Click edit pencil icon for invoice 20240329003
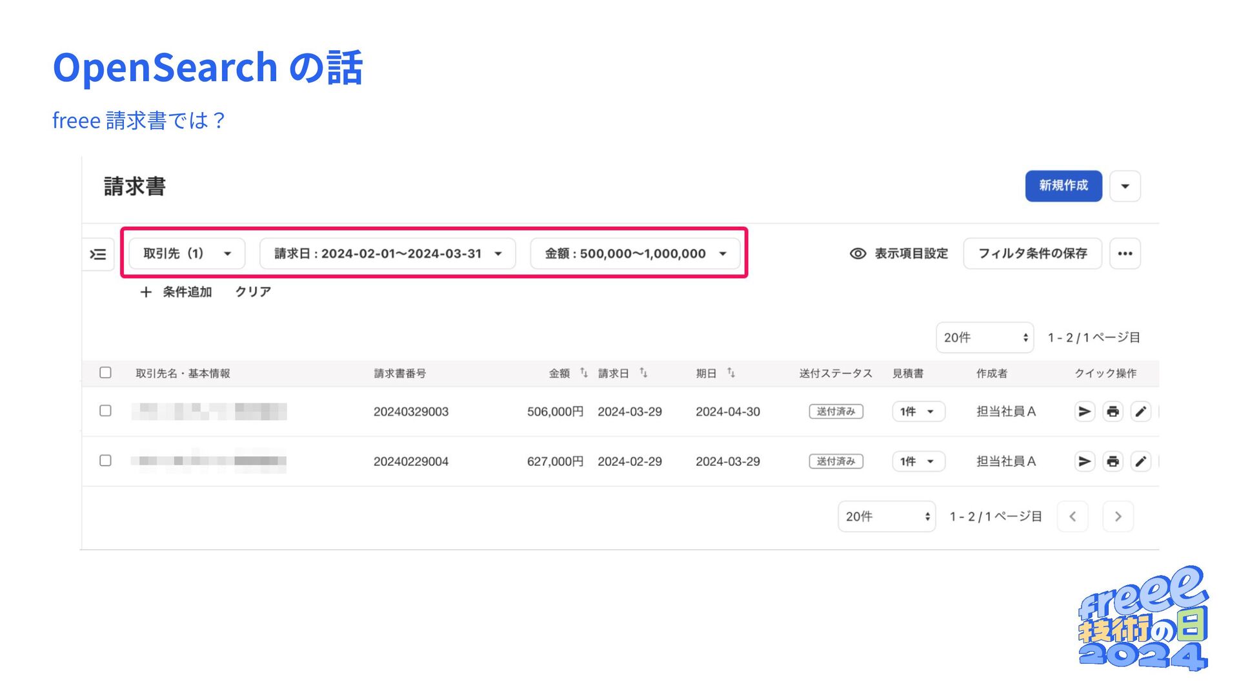The image size is (1239, 696). pos(1141,411)
